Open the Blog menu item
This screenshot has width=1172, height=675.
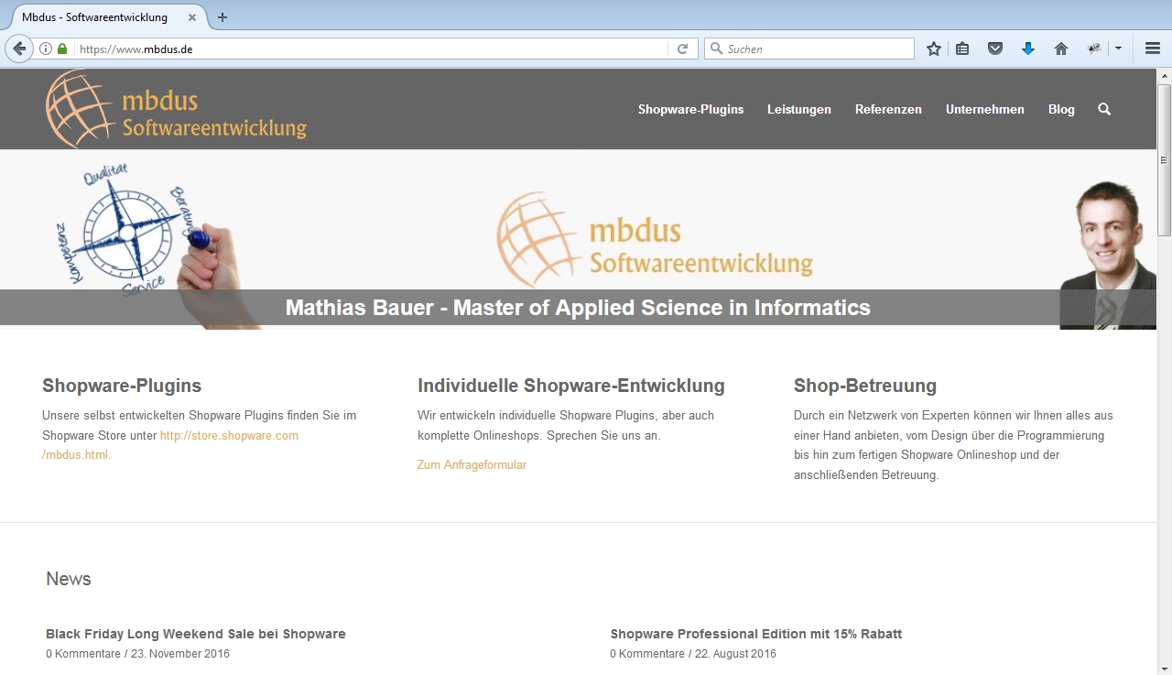(x=1061, y=109)
